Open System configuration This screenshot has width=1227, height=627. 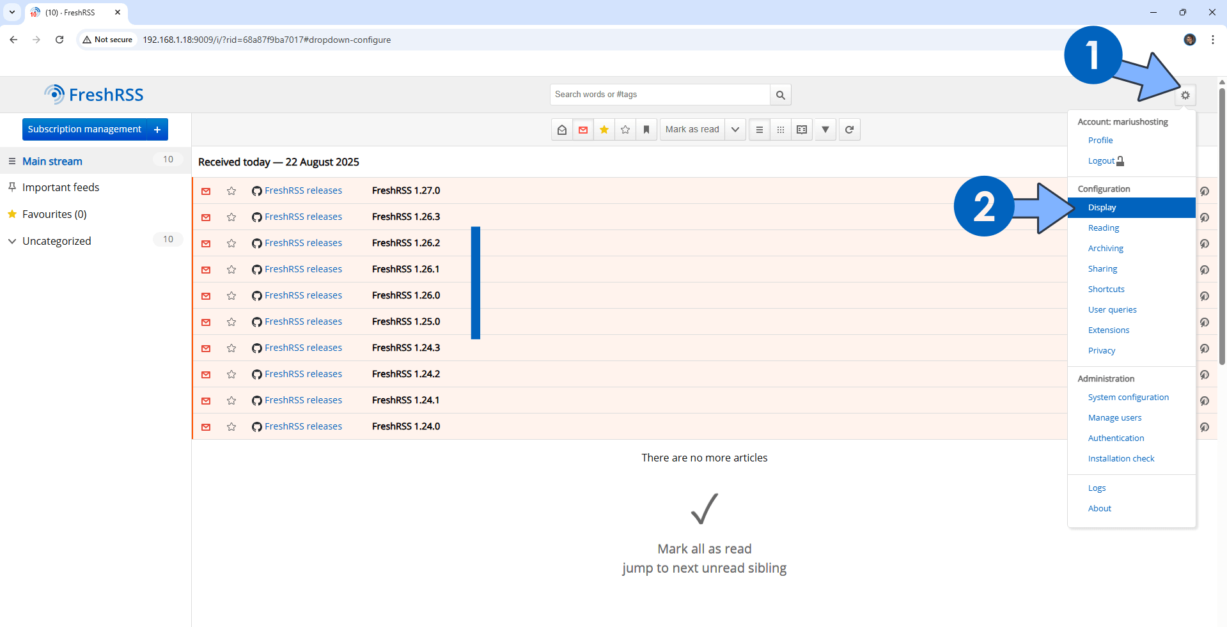1128,398
